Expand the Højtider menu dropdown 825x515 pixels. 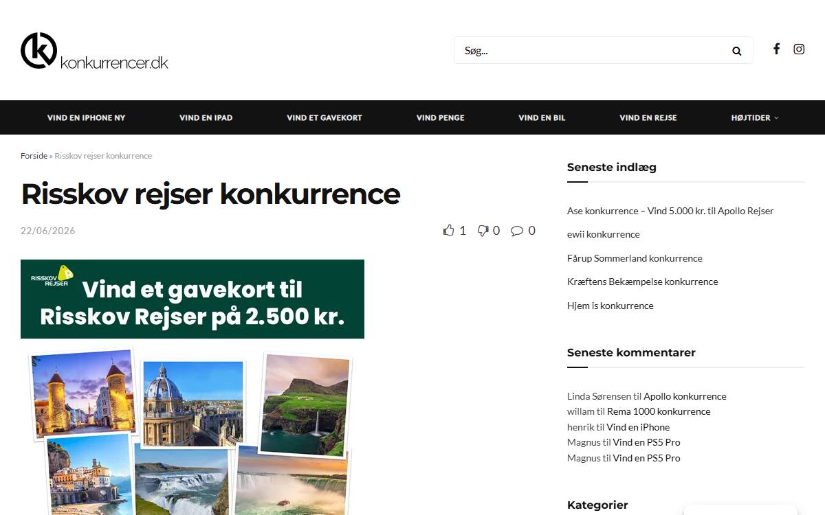tap(755, 117)
